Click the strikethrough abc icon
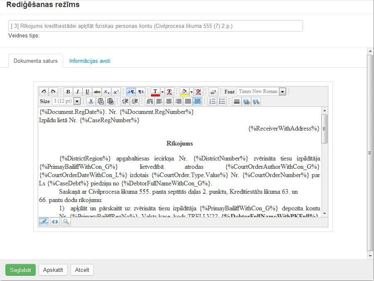The image size is (374, 281). [97, 92]
